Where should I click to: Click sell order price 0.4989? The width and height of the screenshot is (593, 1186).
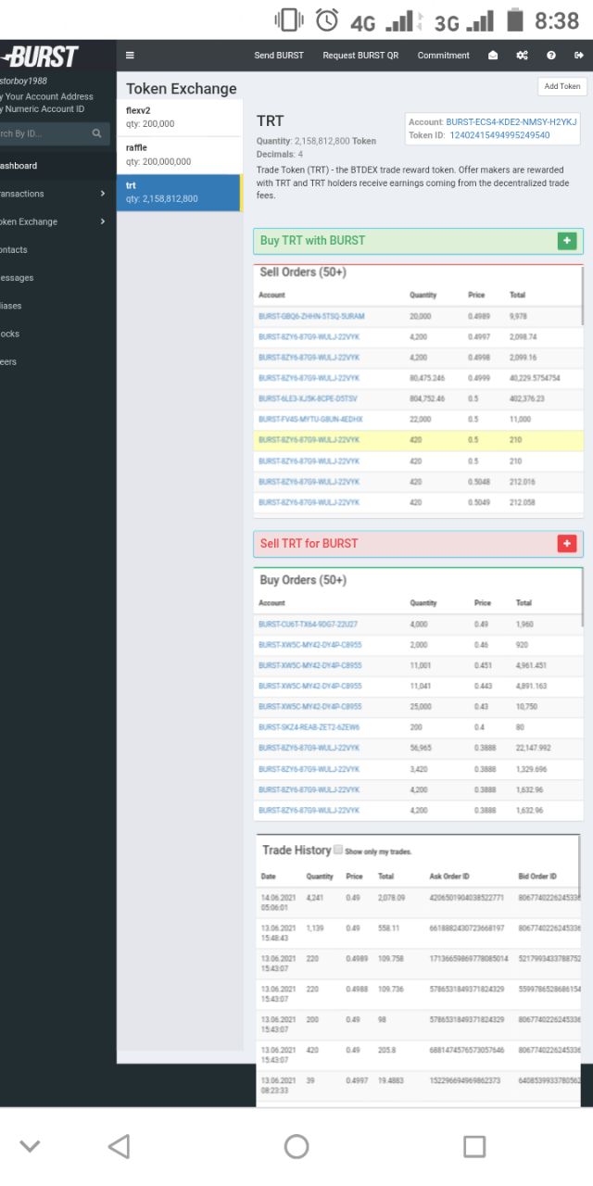(x=477, y=317)
